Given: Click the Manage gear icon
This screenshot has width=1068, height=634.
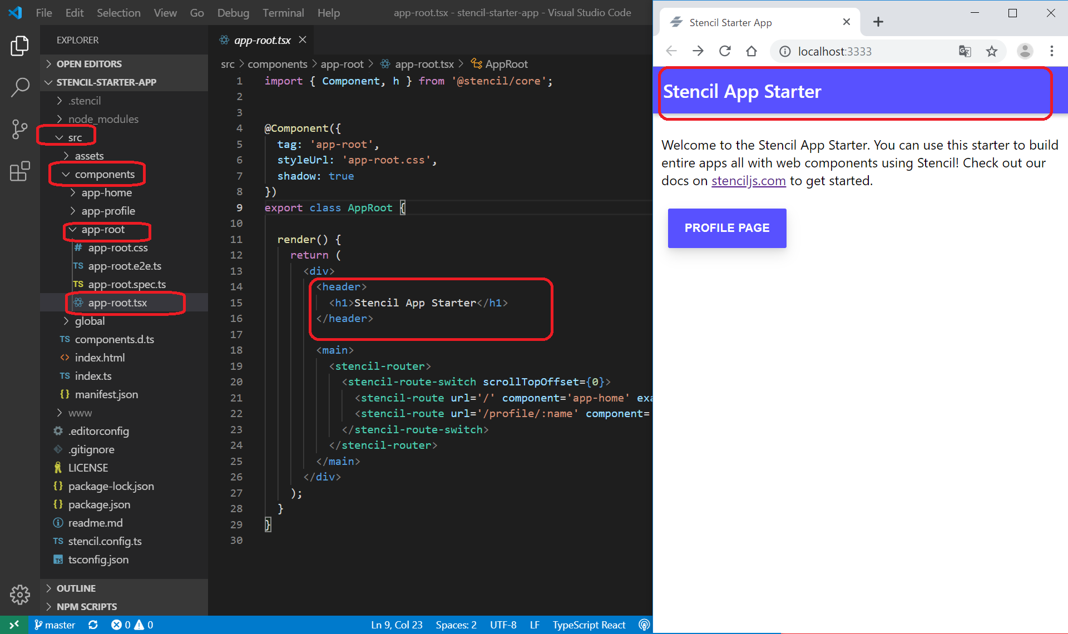Looking at the screenshot, I should 20,595.
